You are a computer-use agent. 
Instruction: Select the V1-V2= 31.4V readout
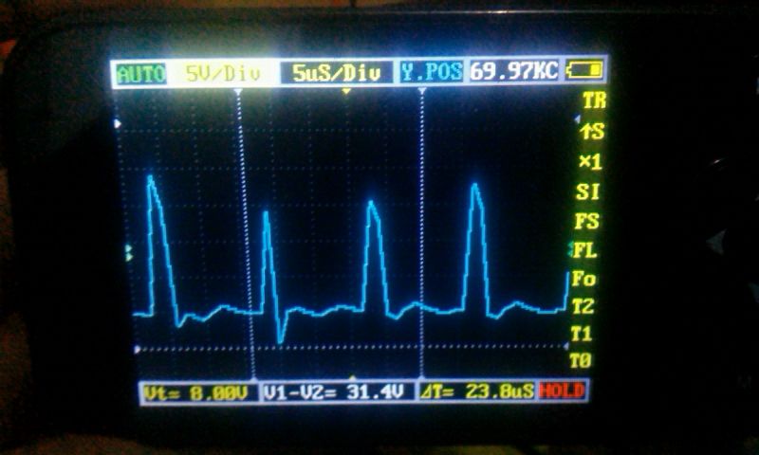[x=338, y=392]
